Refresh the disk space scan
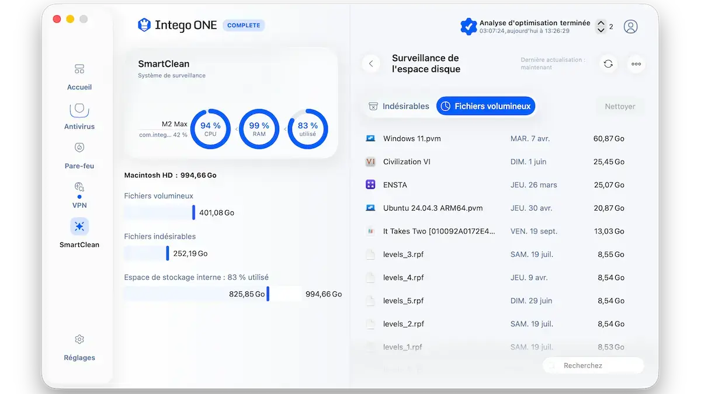 [608, 64]
